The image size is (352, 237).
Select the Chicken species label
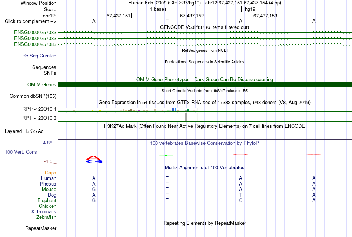click(47, 206)
